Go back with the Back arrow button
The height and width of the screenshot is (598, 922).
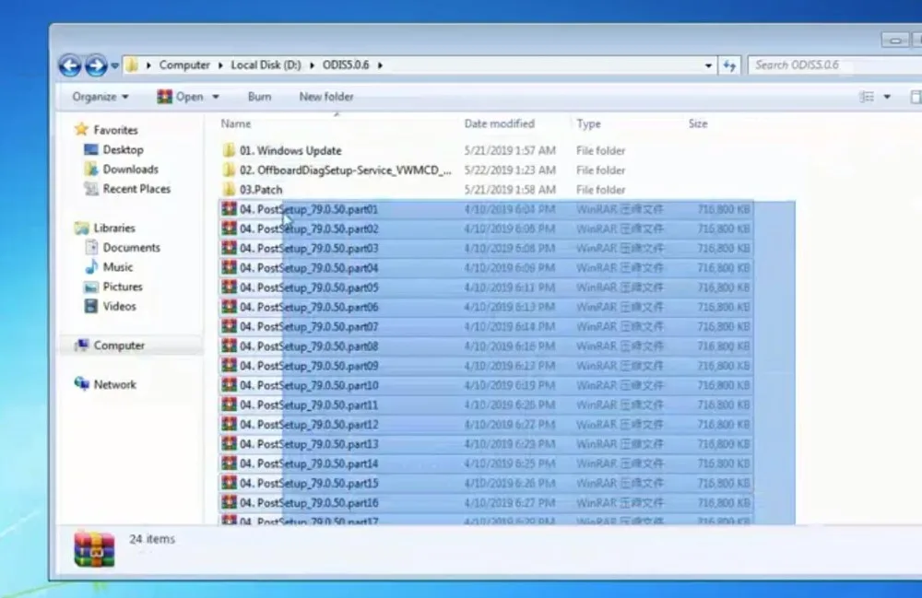pyautogui.click(x=70, y=65)
